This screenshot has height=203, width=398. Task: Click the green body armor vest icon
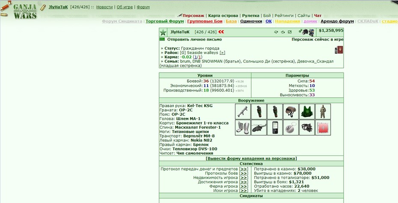[x=307, y=111]
